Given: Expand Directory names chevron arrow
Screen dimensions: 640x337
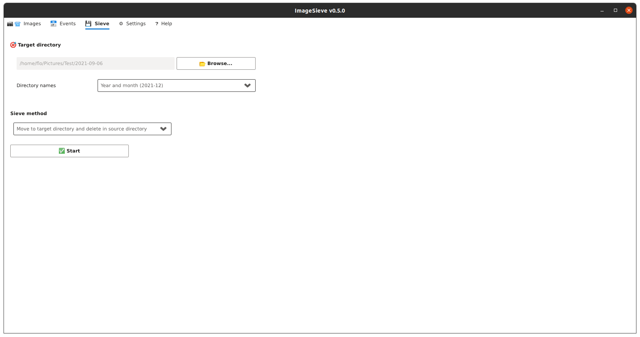Looking at the screenshot, I should pyautogui.click(x=248, y=86).
